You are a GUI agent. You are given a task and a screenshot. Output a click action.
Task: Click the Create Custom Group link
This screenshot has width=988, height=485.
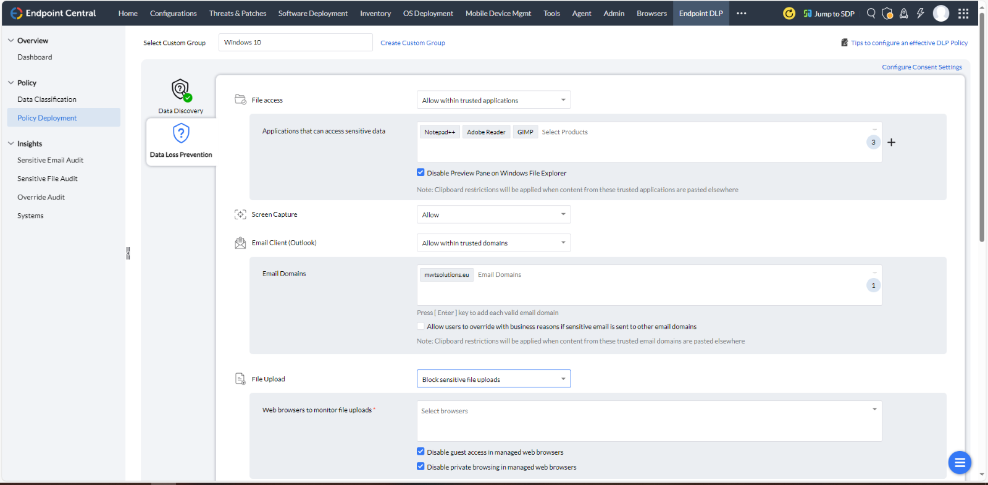click(412, 43)
